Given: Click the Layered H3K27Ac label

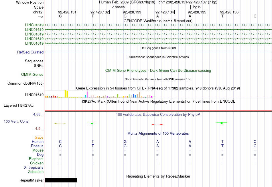Looking at the screenshot, I should [19, 106].
